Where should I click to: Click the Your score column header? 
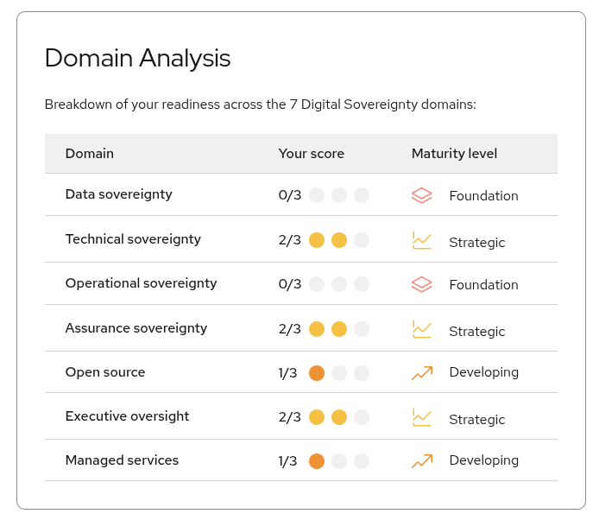click(x=311, y=154)
